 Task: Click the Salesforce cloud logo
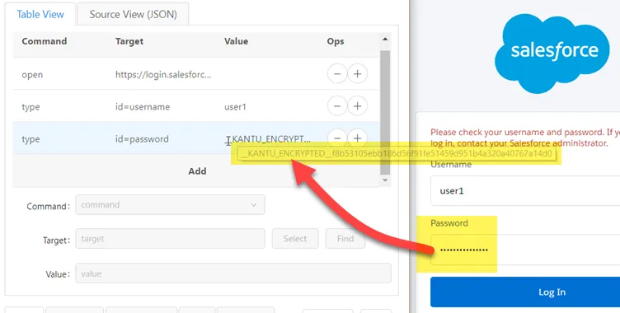(552, 54)
